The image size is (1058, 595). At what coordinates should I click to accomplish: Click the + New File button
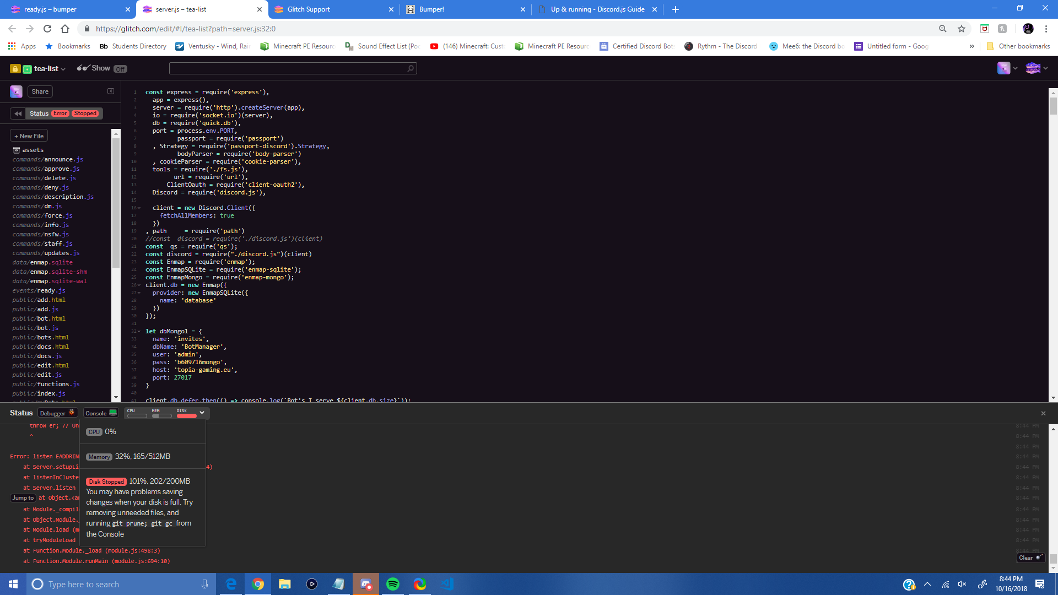(29, 136)
